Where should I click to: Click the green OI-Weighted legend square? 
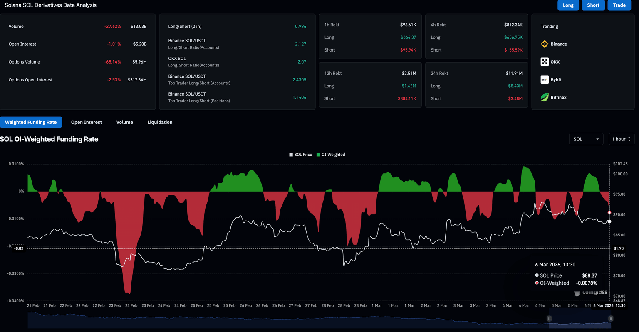coord(318,155)
